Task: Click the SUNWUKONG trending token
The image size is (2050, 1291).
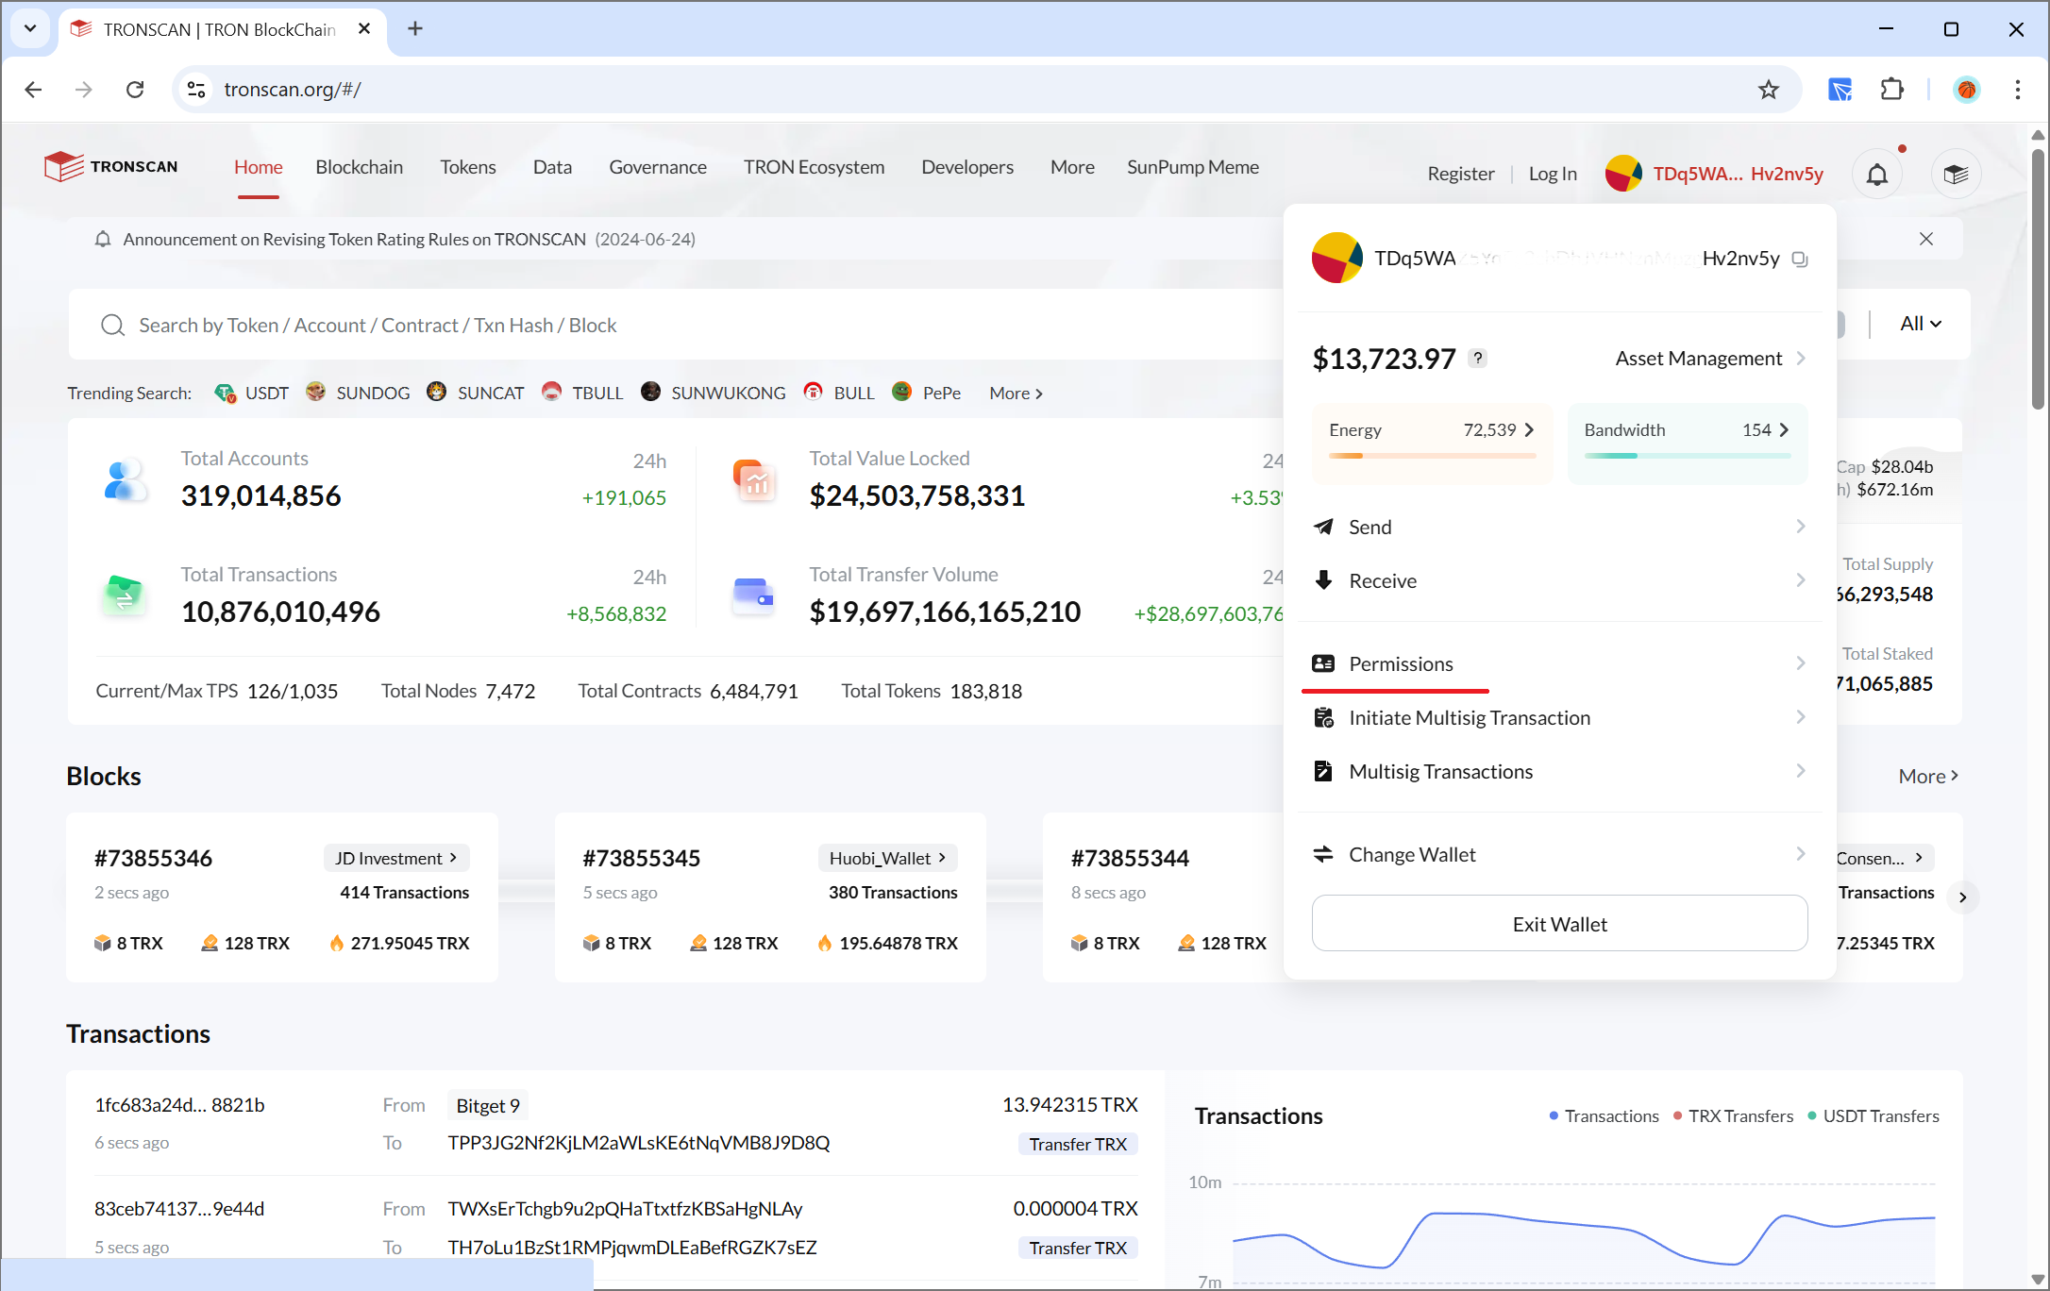Action: coord(713,394)
